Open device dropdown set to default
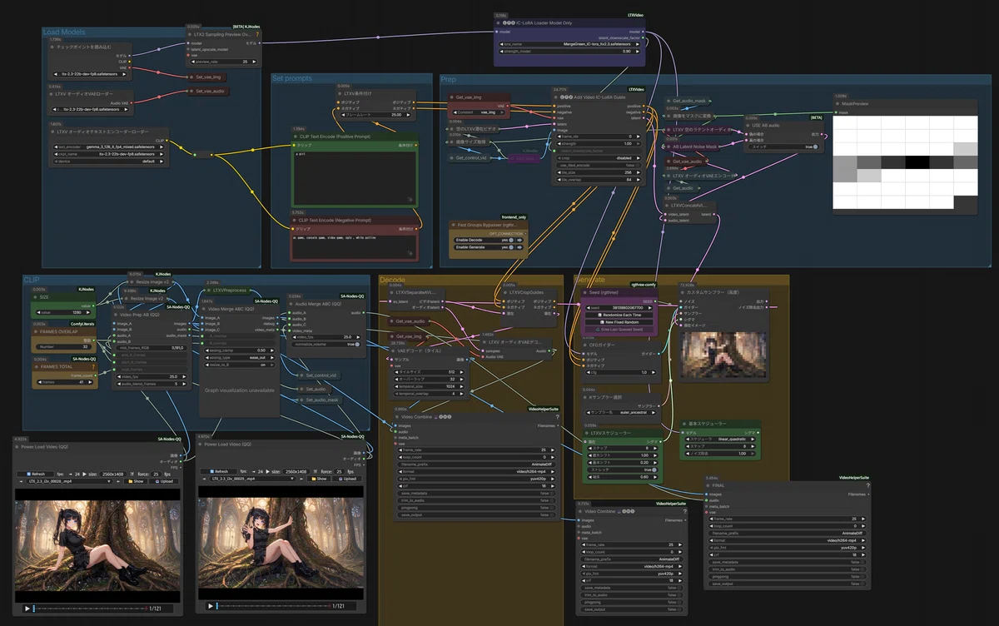This screenshot has height=626, width=999. pos(109,161)
